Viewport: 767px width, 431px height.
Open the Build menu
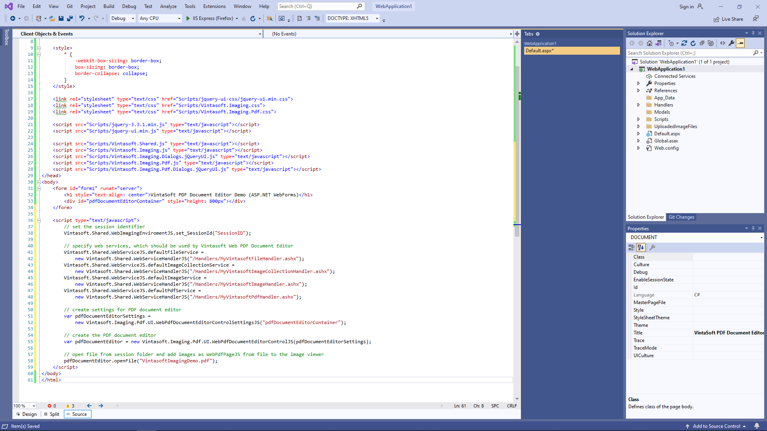tap(109, 6)
